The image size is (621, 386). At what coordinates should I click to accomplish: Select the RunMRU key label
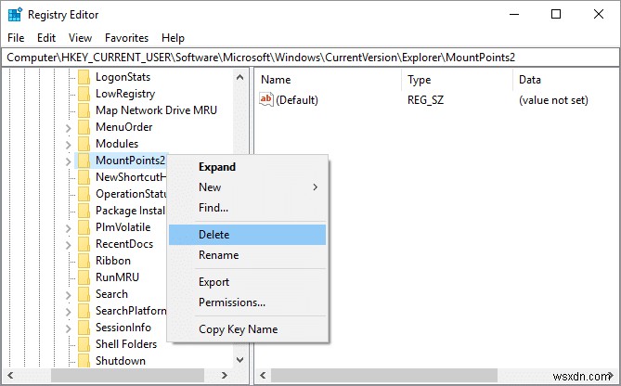117,277
